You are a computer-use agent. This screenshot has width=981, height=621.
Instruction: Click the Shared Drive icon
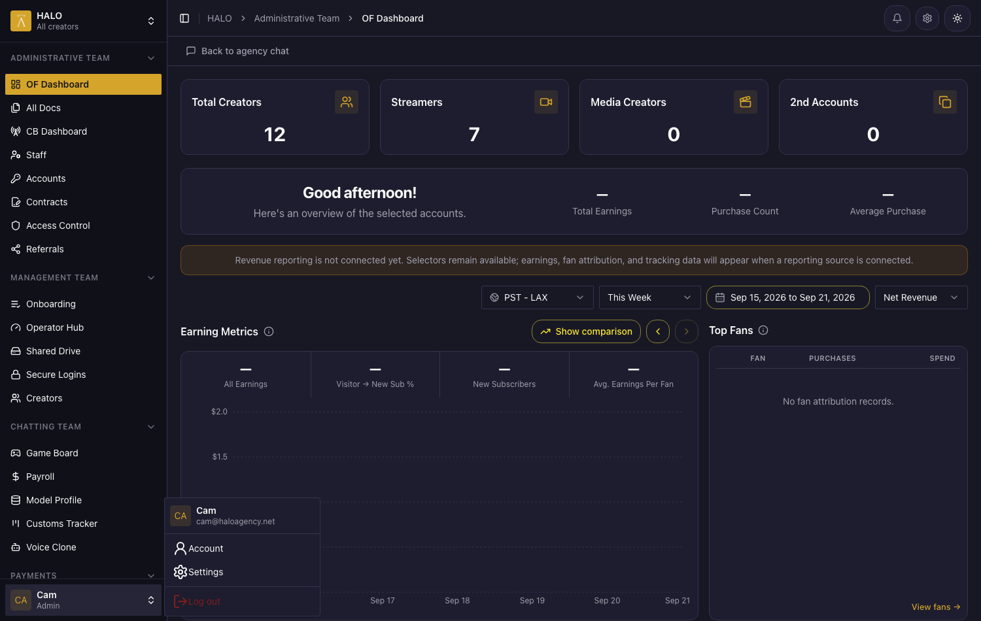[x=16, y=351]
